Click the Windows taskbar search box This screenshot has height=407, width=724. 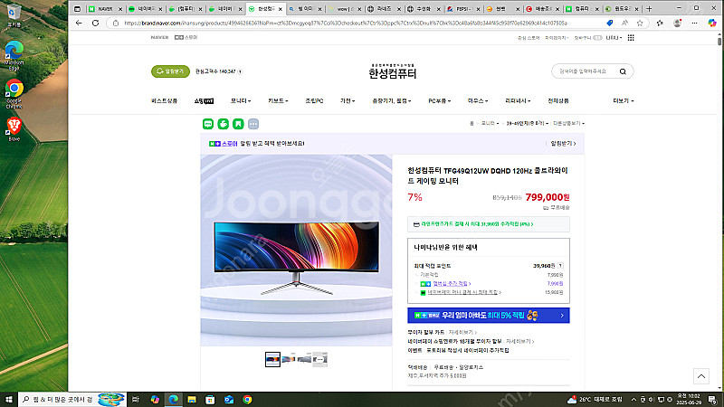[72, 399]
